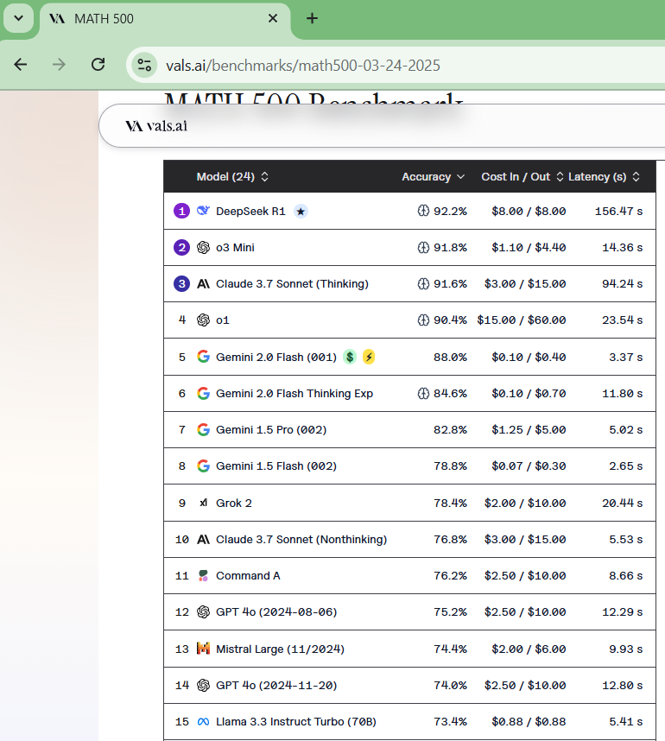Click the rank 3 badge

(182, 283)
